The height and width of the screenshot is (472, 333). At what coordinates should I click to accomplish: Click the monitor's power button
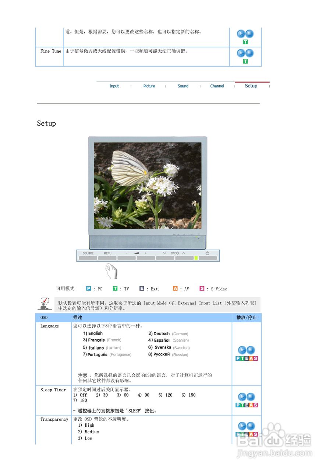click(208, 258)
